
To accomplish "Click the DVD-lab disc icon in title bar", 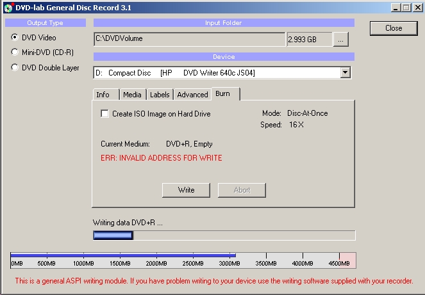I will (x=9, y=8).
